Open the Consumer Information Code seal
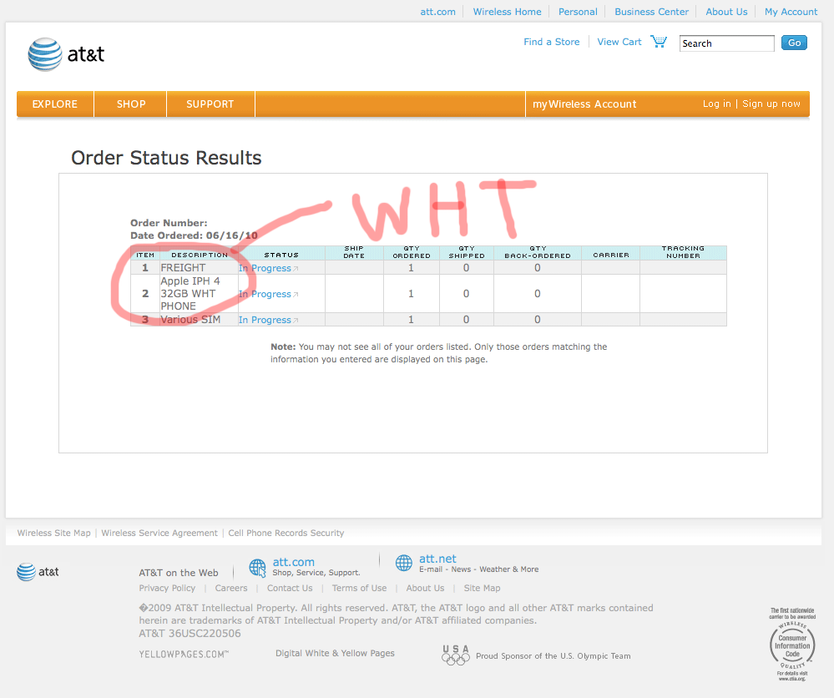The height and width of the screenshot is (698, 834). [792, 645]
